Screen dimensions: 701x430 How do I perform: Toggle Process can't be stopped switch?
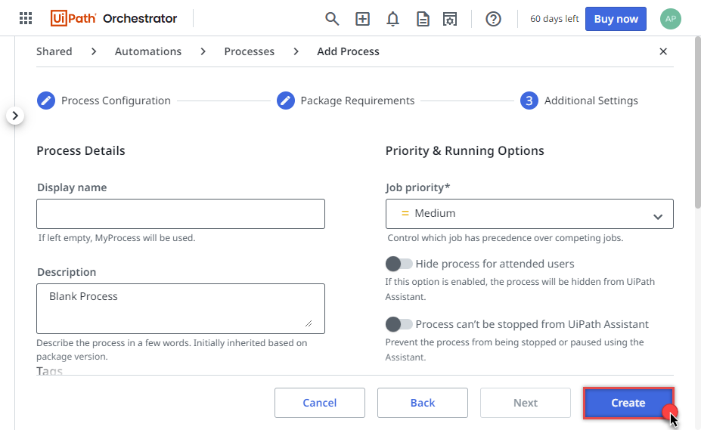pyautogui.click(x=399, y=324)
